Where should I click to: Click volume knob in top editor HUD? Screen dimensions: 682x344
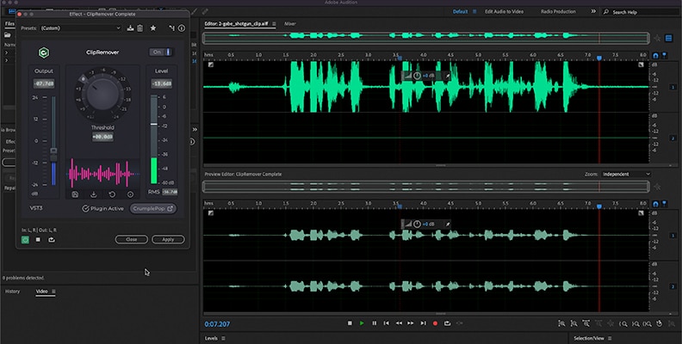[x=417, y=76]
